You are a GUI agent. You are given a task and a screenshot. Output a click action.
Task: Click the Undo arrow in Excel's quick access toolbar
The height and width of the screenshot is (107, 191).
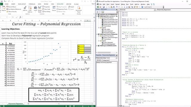(x=5, y=1)
